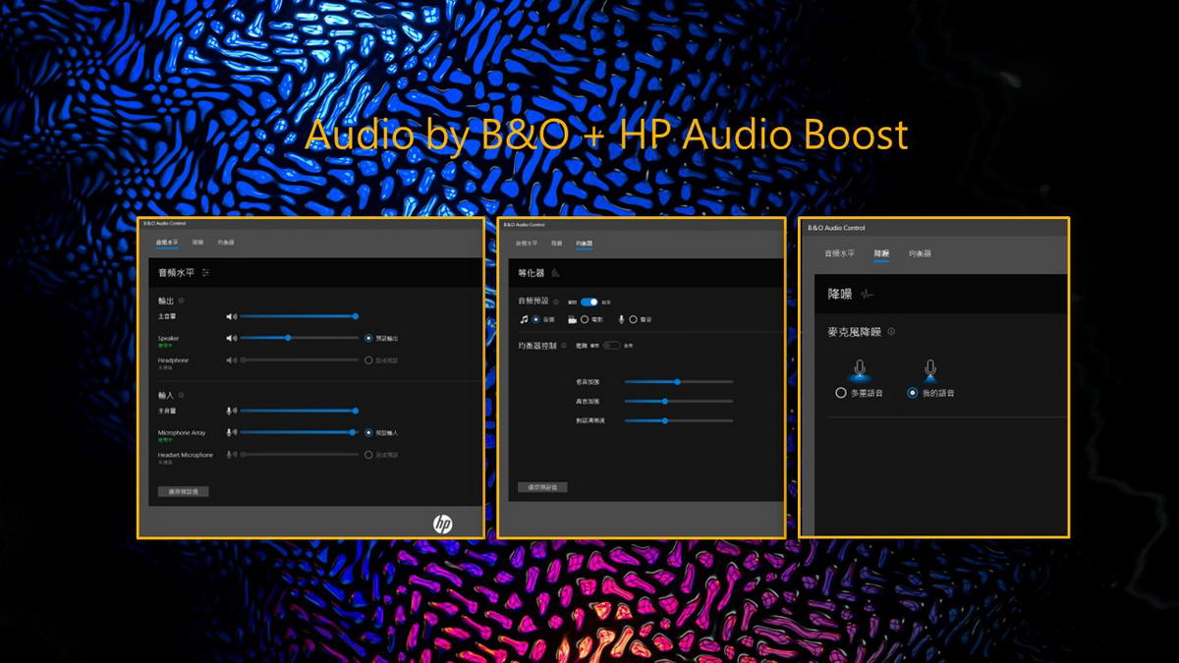This screenshot has height=663, width=1179.
Task: Click the waveform icon beside 降噪 heading
Action: (867, 294)
